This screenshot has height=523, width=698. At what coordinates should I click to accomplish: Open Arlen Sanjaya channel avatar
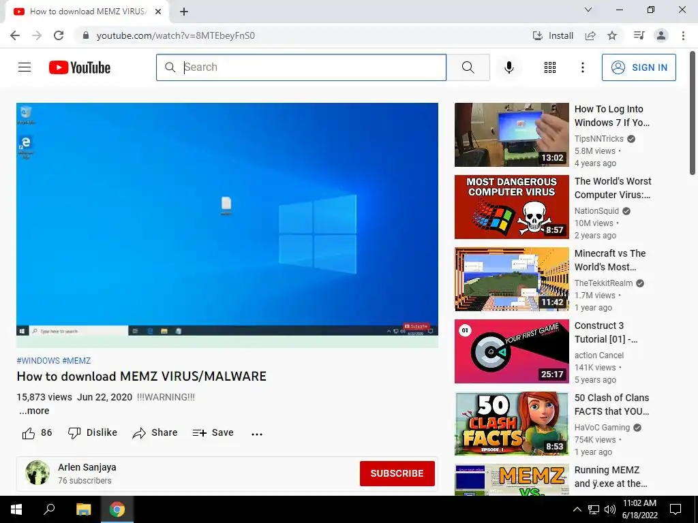(x=37, y=473)
